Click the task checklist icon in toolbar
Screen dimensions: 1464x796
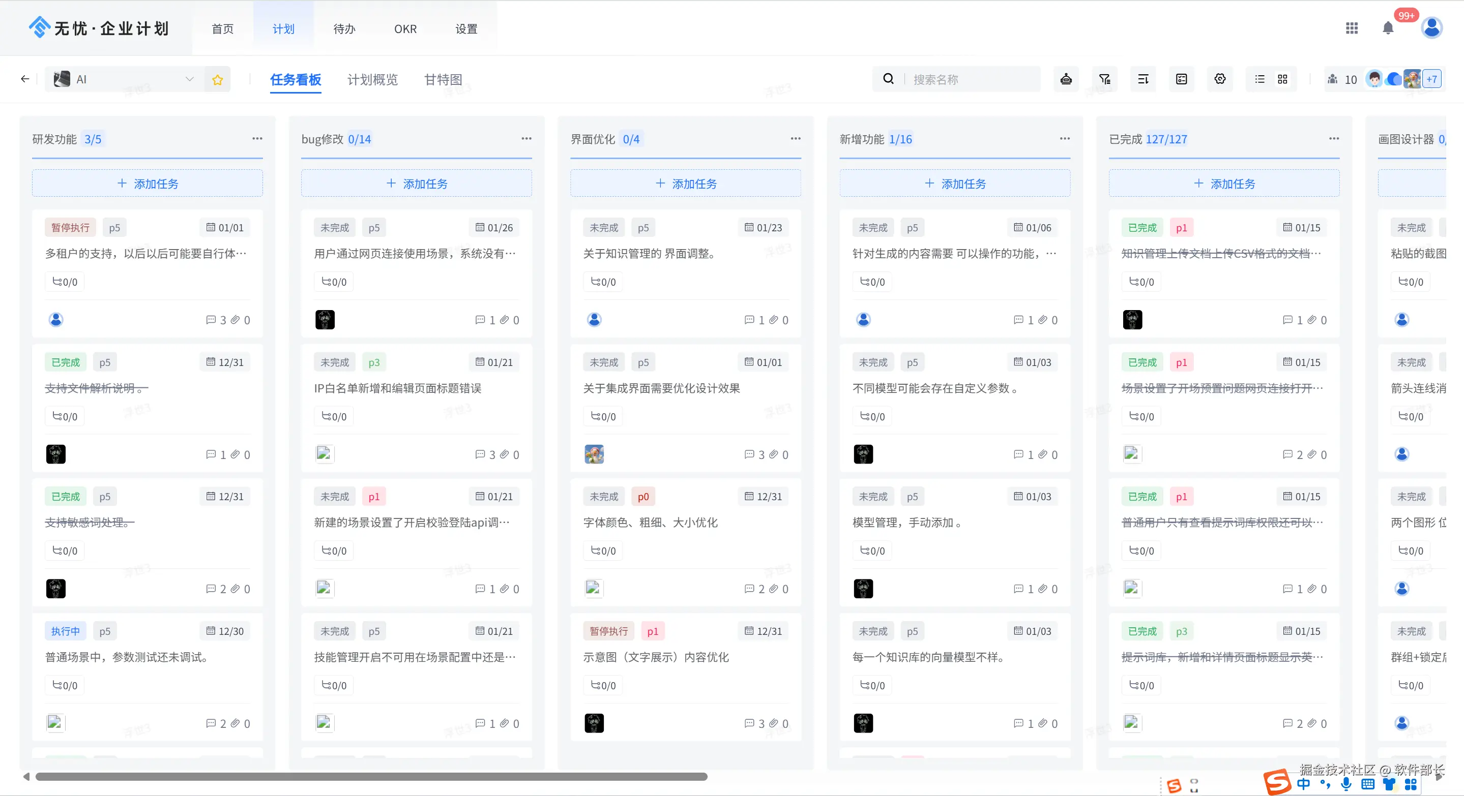[1181, 79]
